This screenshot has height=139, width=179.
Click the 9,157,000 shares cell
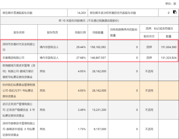pyautogui.click(x=98, y=129)
